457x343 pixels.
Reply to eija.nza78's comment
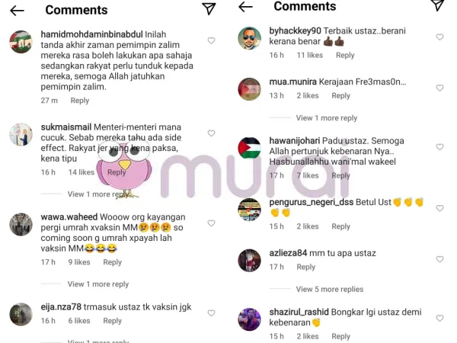pyautogui.click(x=112, y=321)
